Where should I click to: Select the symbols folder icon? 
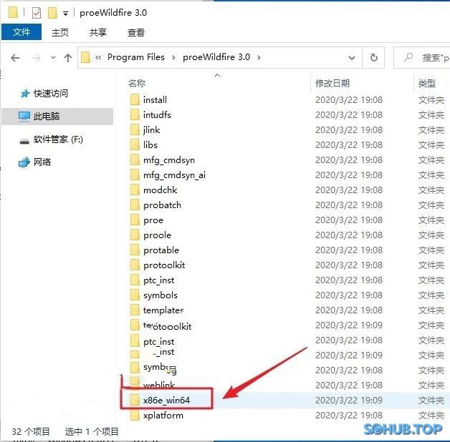click(x=135, y=295)
